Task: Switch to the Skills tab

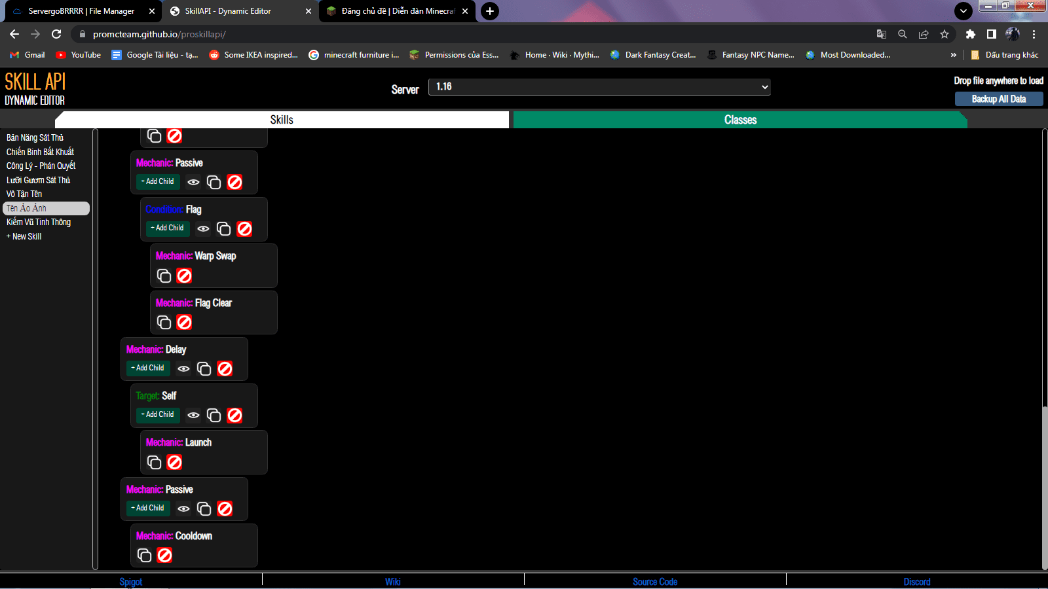Action: 282,120
